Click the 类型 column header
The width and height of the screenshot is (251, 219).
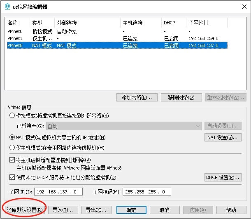click(42, 23)
